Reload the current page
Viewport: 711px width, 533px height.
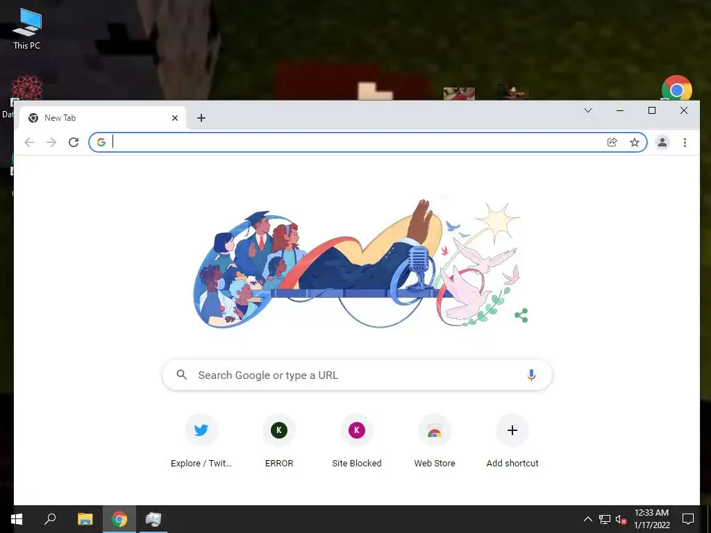point(74,142)
